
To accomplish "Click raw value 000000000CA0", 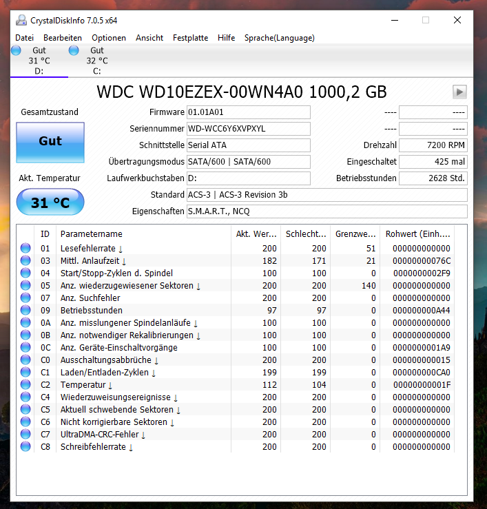I will click(422, 373).
